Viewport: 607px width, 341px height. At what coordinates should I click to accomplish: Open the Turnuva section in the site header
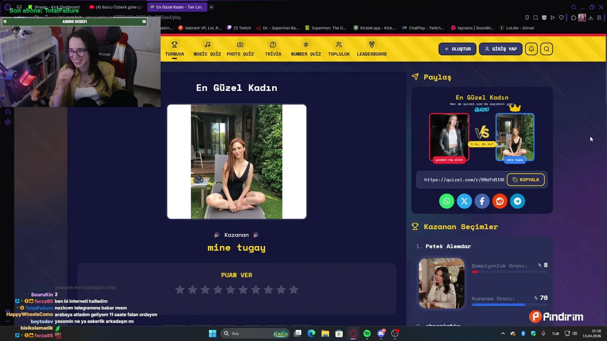[175, 49]
